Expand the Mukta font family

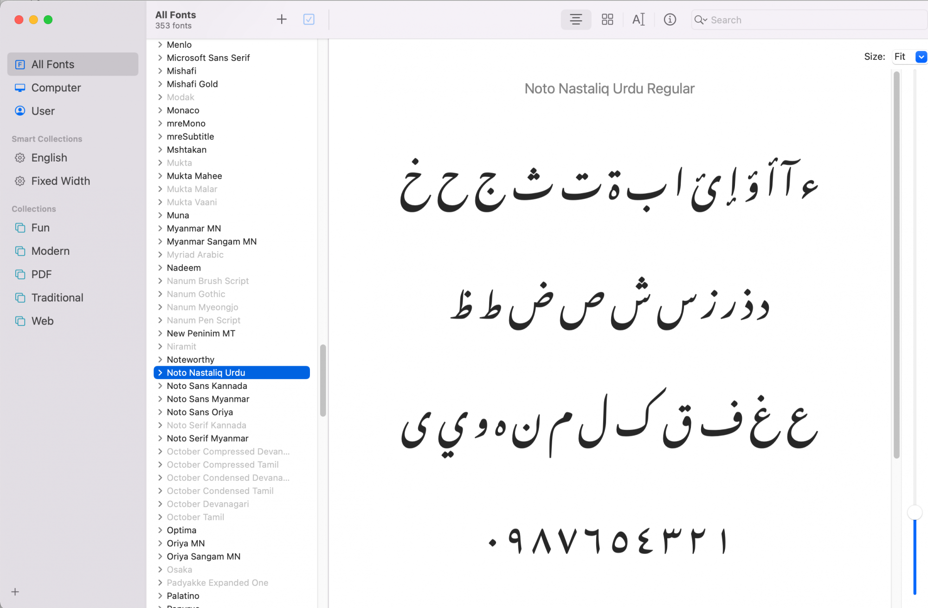159,163
